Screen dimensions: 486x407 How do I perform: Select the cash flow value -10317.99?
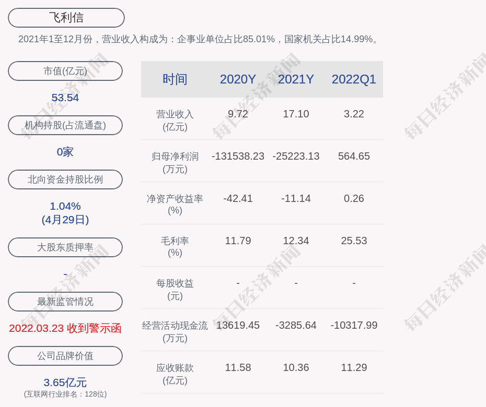[354, 325]
